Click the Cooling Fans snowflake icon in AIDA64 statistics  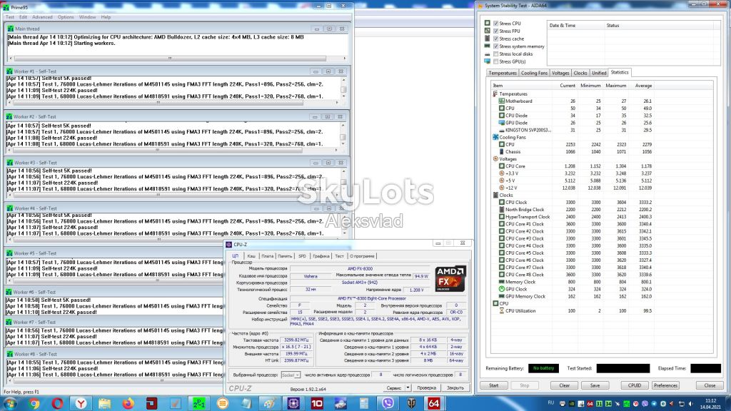(495, 138)
